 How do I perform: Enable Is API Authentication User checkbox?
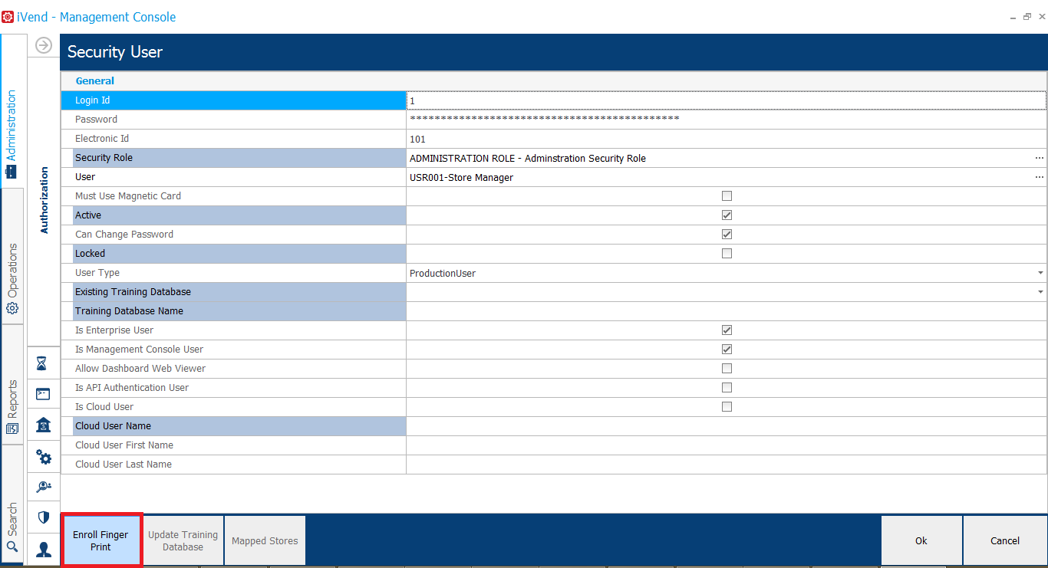point(727,388)
